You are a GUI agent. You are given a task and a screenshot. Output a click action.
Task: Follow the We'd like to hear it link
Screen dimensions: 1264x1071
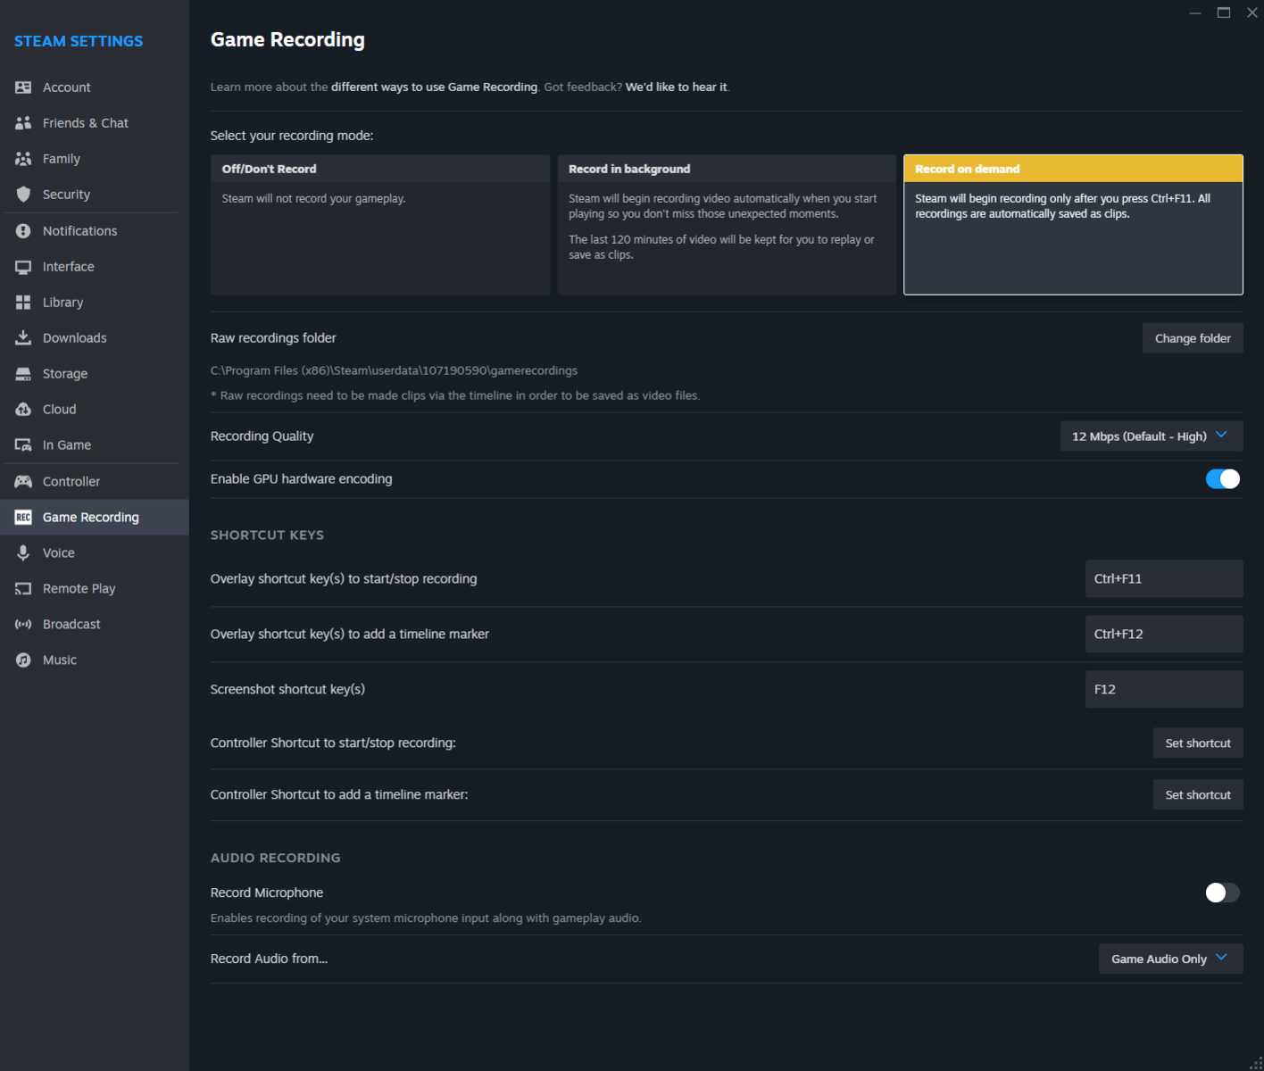676,87
